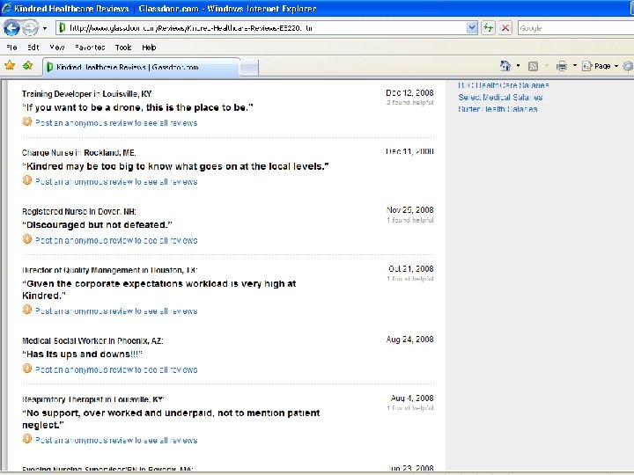Open the Help menu

pyautogui.click(x=149, y=47)
